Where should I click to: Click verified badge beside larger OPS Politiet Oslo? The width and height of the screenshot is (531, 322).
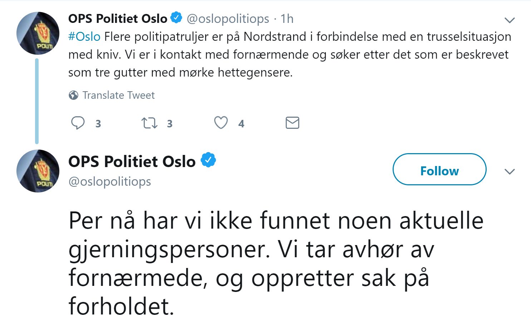click(208, 160)
